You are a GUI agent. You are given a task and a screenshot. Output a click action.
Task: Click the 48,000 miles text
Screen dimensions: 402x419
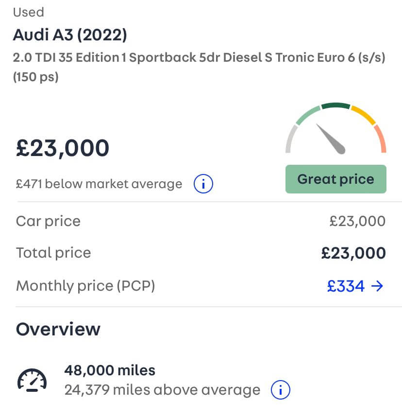point(110,370)
